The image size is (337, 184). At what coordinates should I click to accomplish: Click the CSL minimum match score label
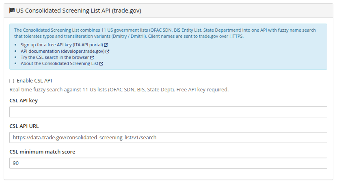[x=42, y=152]
